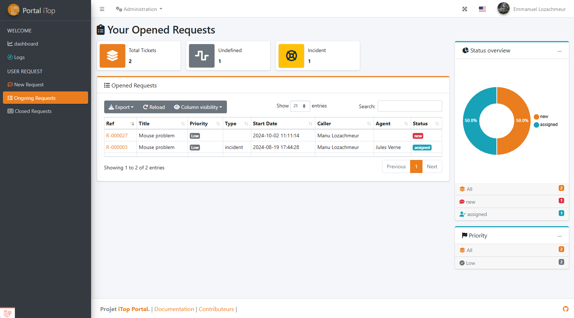Click the fullscreen expand icon in header
Screen dimensions: 574x318
pyautogui.click(x=465, y=9)
